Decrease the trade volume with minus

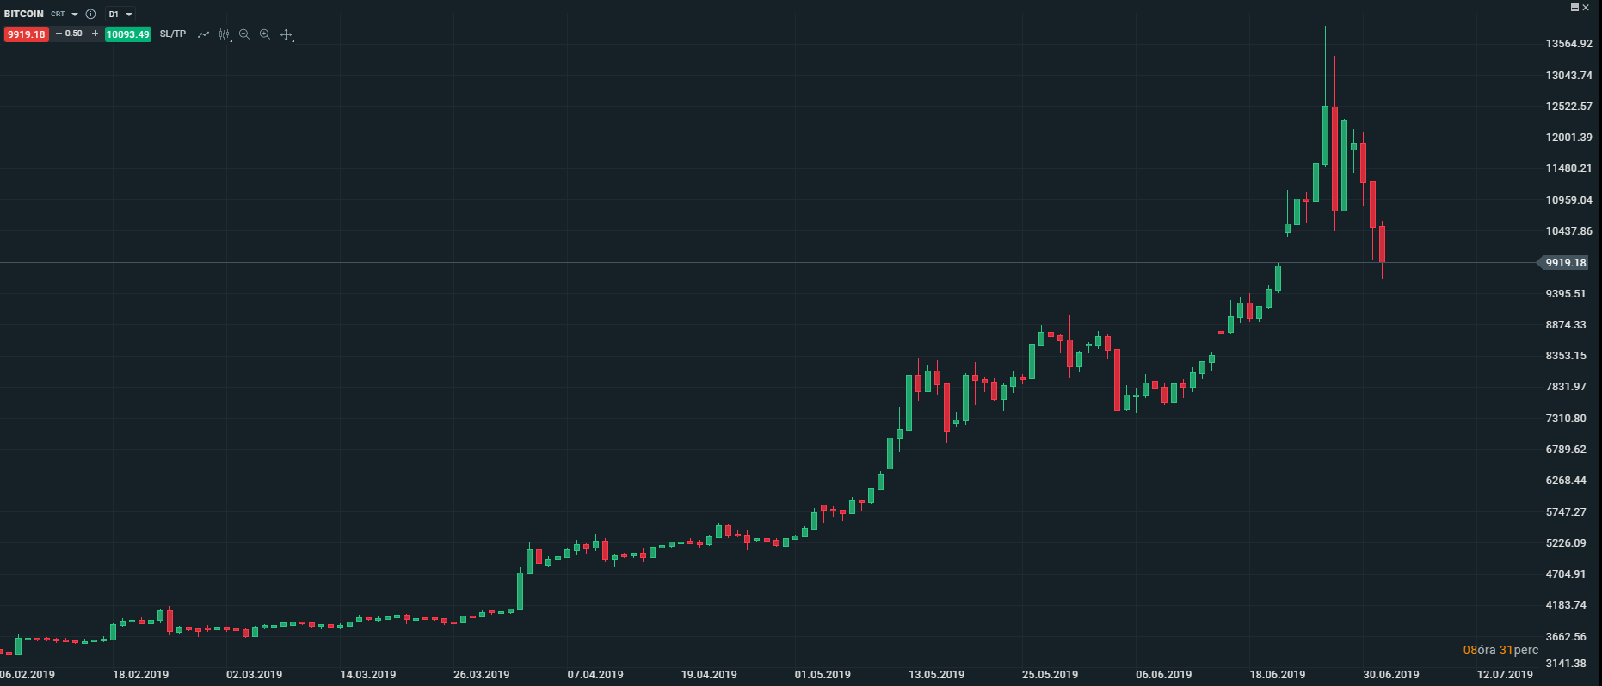point(59,34)
